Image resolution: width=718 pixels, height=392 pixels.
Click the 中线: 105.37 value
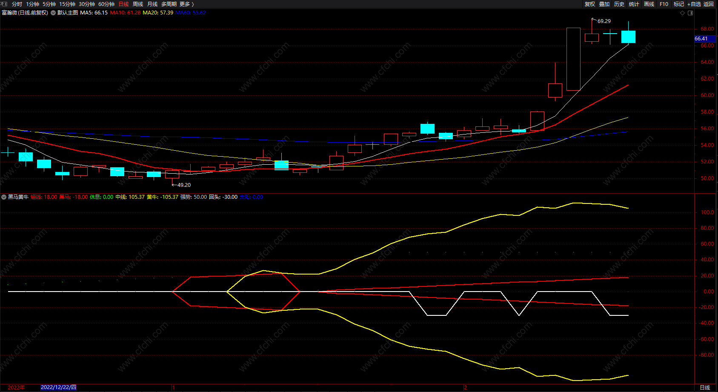130,197
